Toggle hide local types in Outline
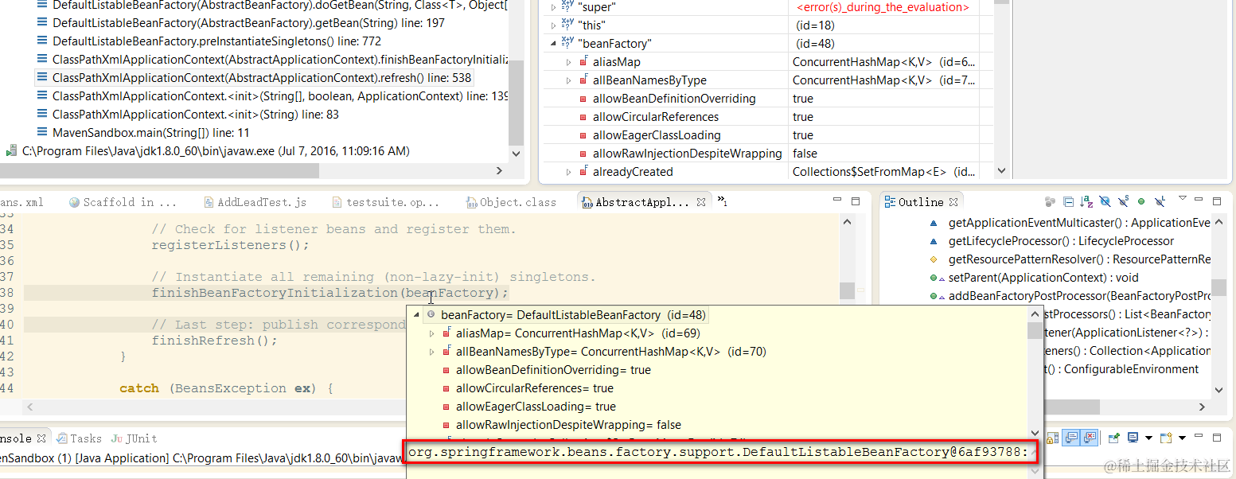 1160,201
